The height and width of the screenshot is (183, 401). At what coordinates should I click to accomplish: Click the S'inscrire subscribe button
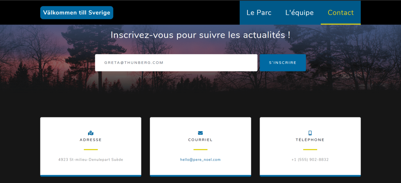pos(283,63)
